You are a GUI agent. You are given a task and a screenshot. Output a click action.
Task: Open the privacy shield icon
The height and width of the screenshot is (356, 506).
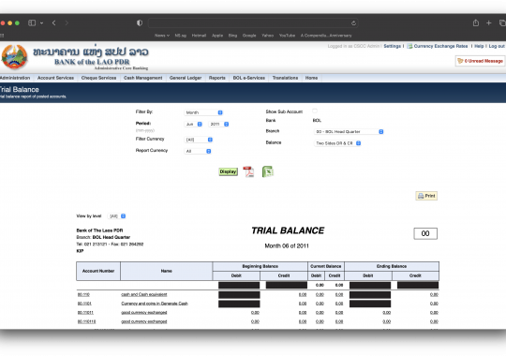[140, 22]
